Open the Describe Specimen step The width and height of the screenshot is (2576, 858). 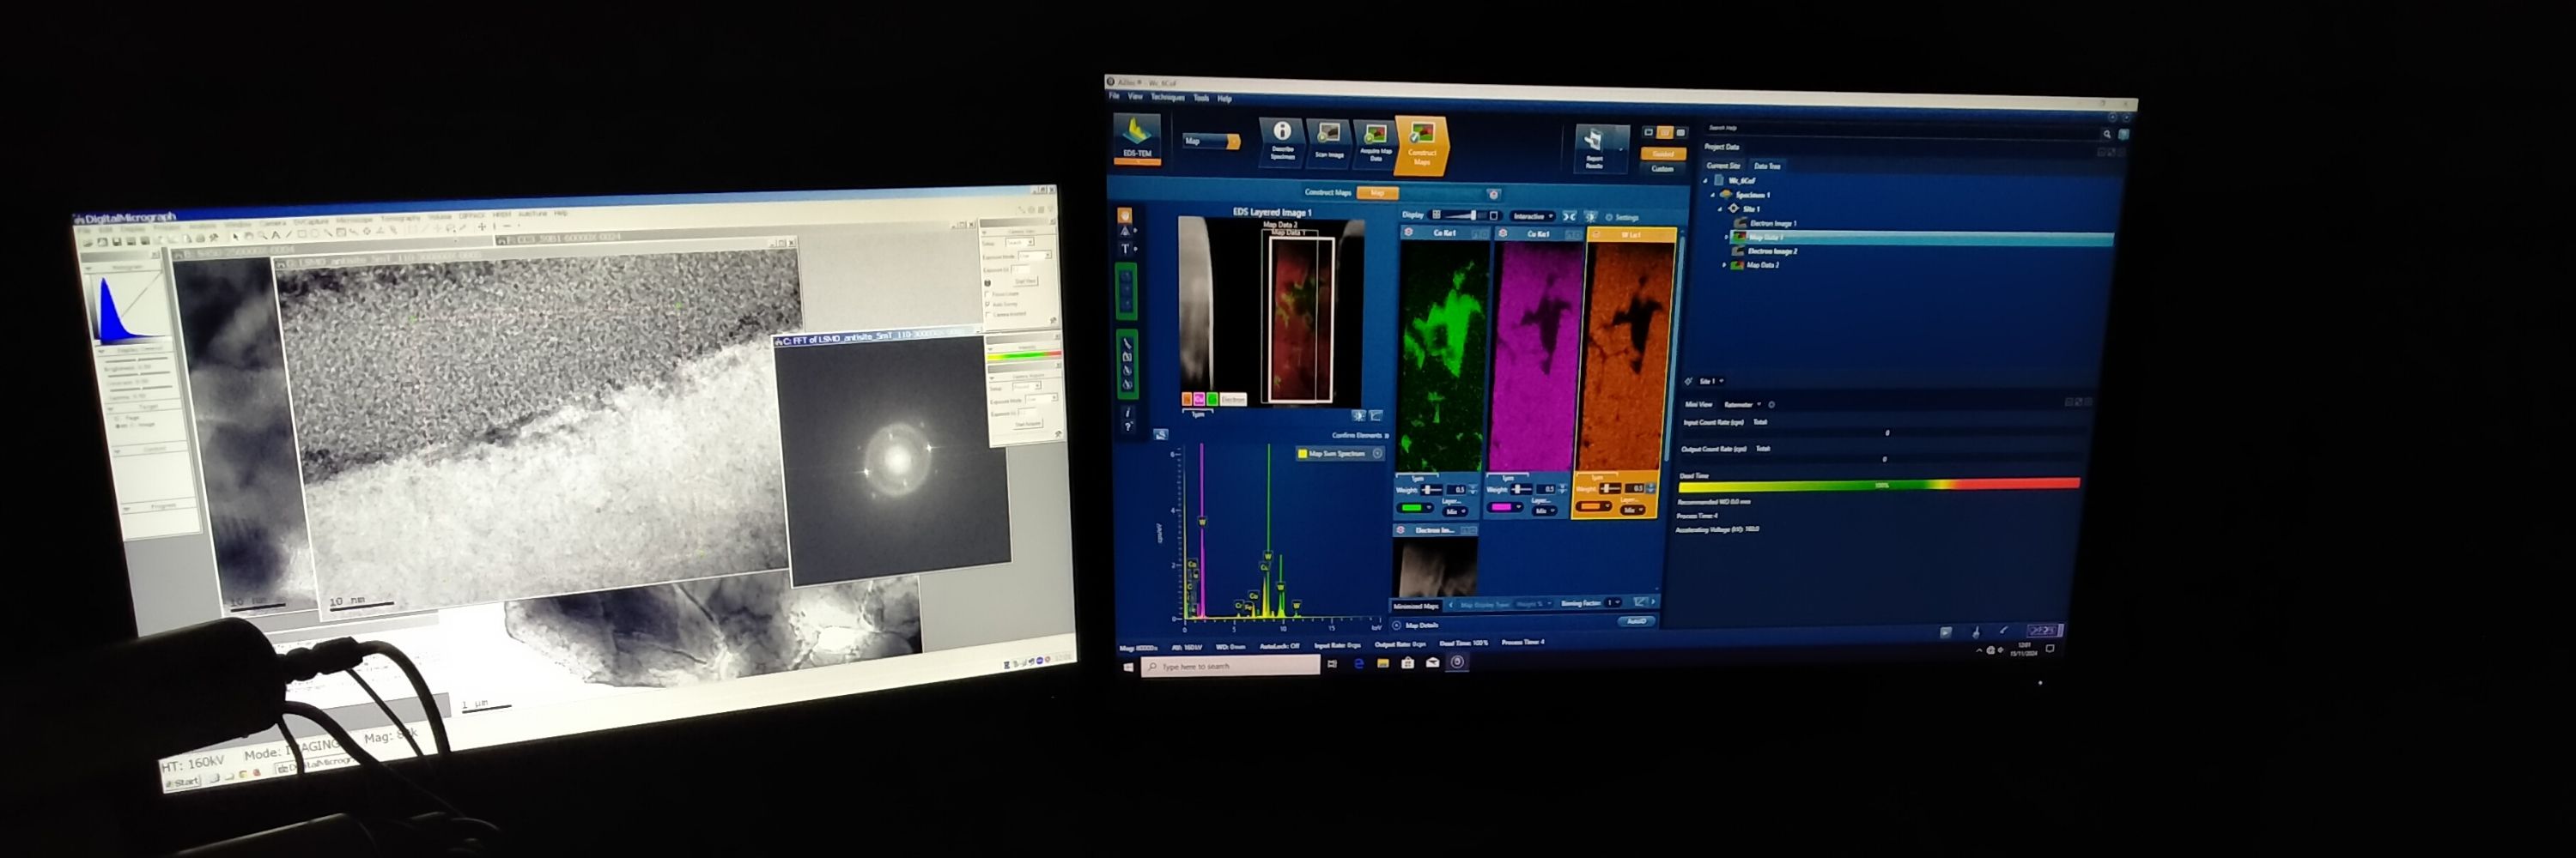point(1282,141)
